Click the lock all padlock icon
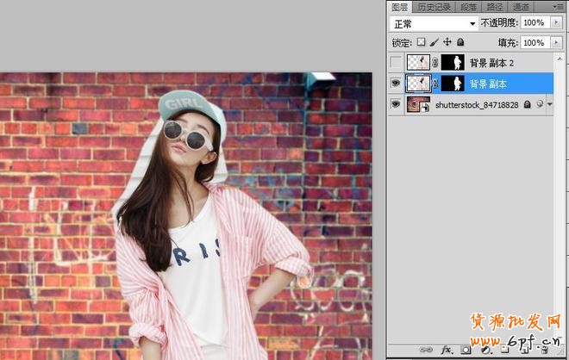Screen dimensions: 569x360 click(x=460, y=41)
